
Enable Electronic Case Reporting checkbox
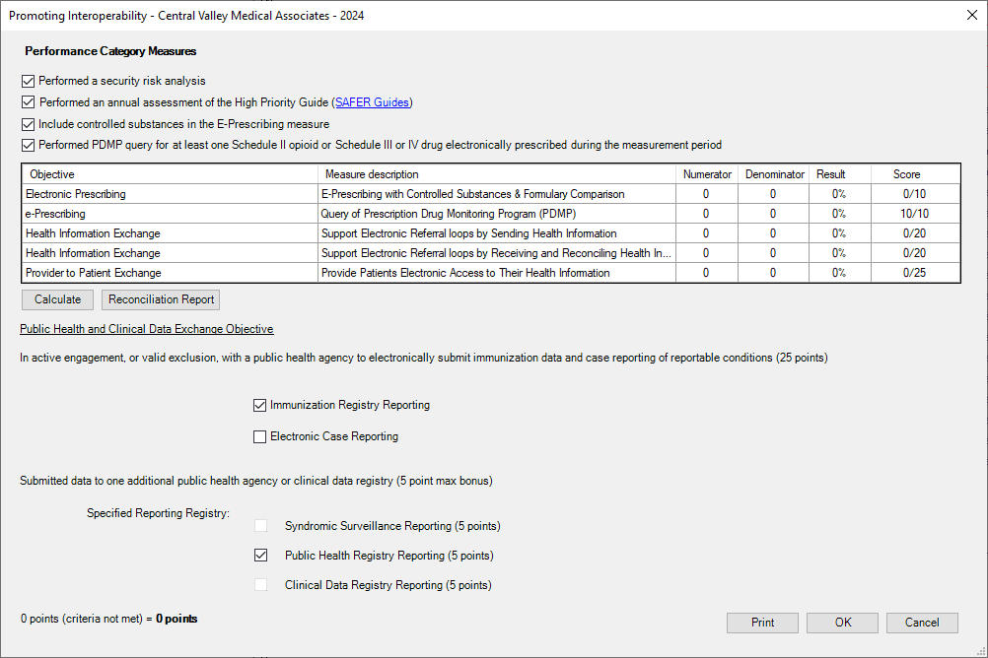point(259,436)
